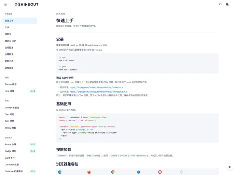This screenshot has height=175, width=235.
Task: Open the apps grid menu icon
Action: (x=5, y=4)
